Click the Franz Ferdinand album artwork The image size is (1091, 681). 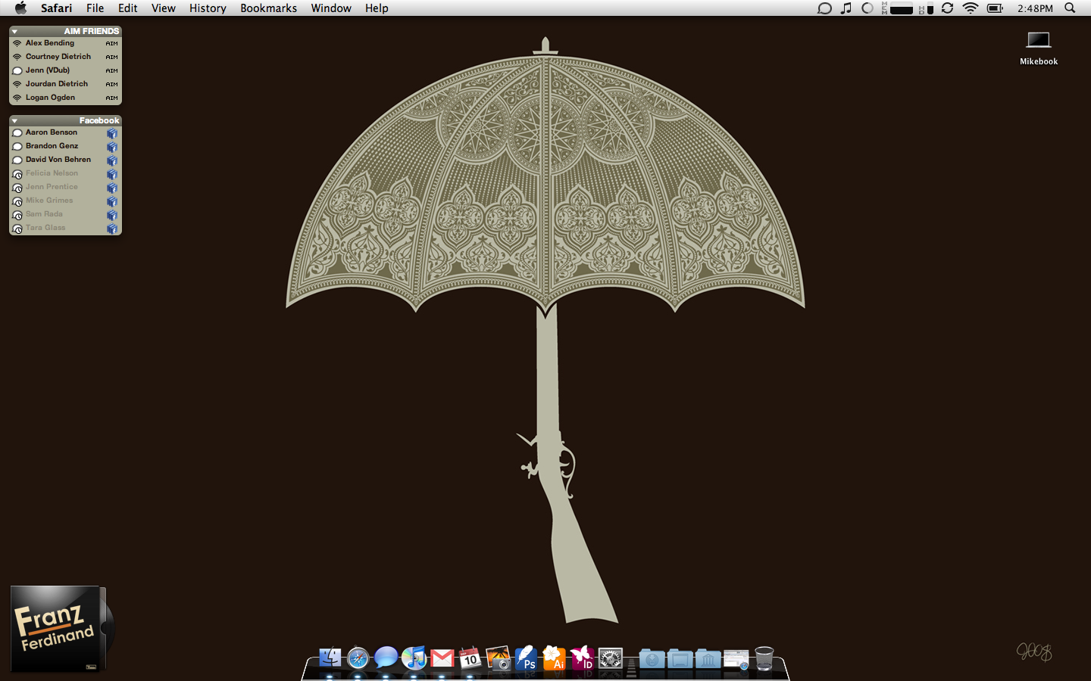point(58,629)
